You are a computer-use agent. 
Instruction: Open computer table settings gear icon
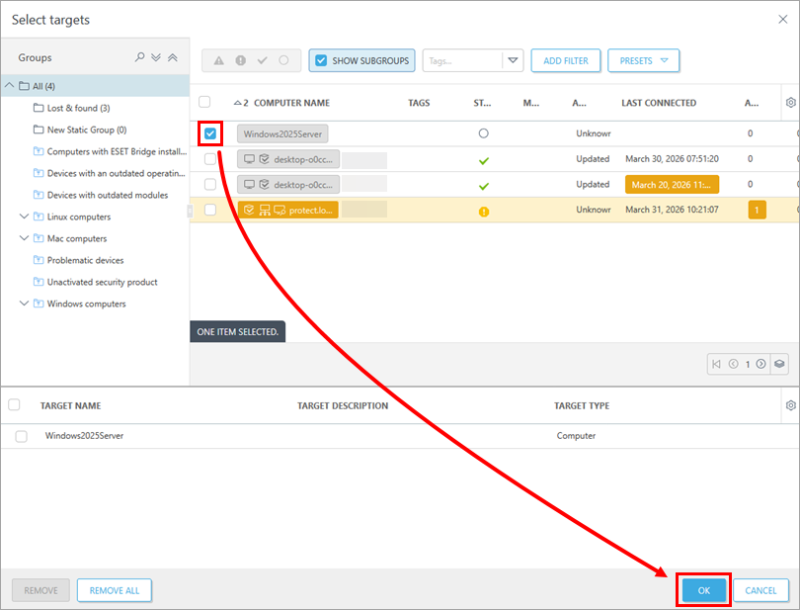pyautogui.click(x=790, y=102)
